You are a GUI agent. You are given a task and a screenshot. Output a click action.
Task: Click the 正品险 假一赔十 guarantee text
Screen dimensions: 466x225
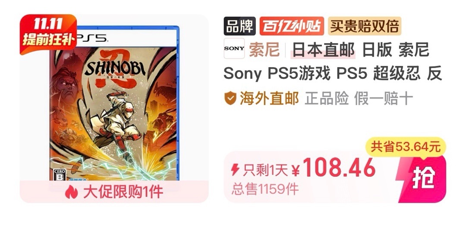click(x=359, y=99)
